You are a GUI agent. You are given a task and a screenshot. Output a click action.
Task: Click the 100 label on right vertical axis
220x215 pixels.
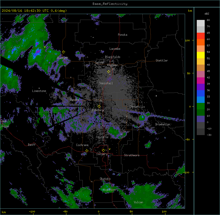[x=187, y=40]
